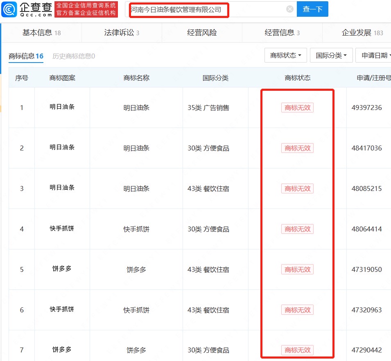Click the 明日油条 trademark image in row 2

(62, 147)
